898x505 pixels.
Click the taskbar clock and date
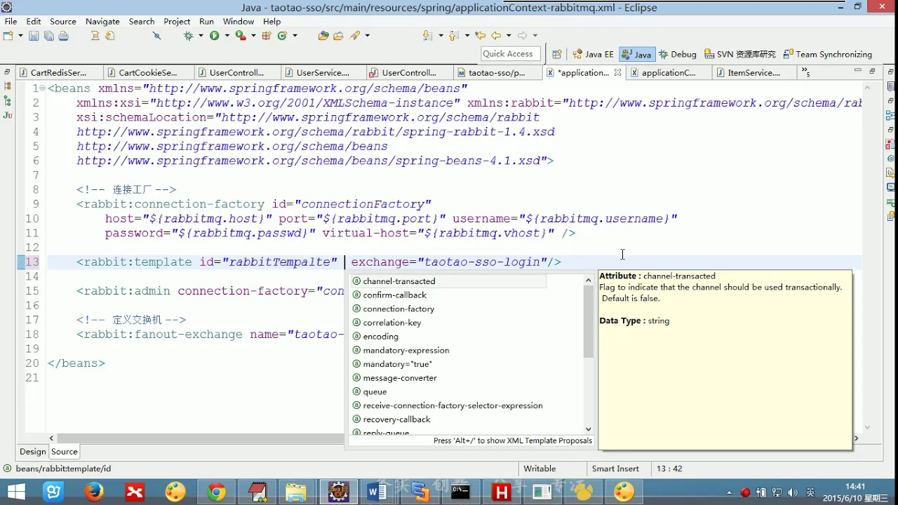[x=855, y=492]
